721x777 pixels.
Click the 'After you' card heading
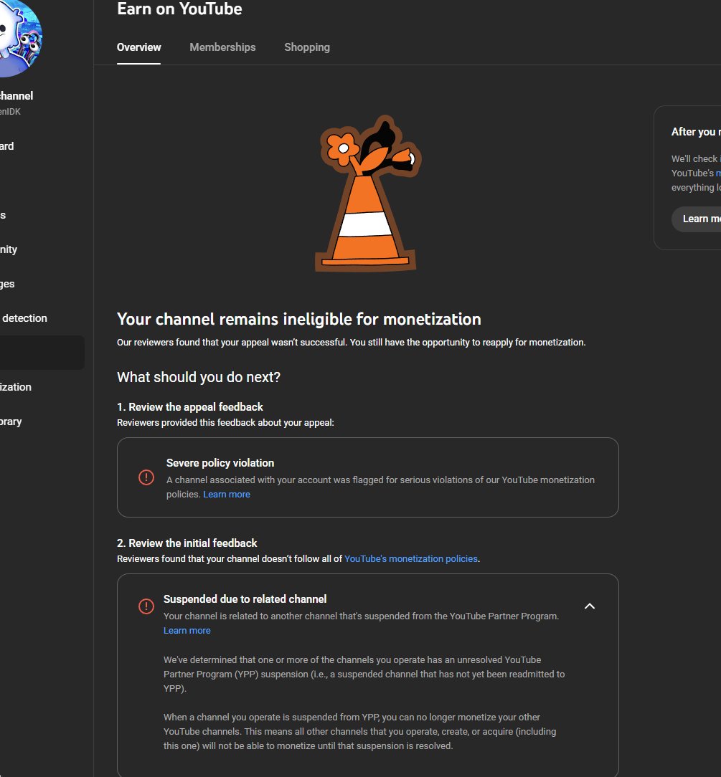[x=696, y=132]
